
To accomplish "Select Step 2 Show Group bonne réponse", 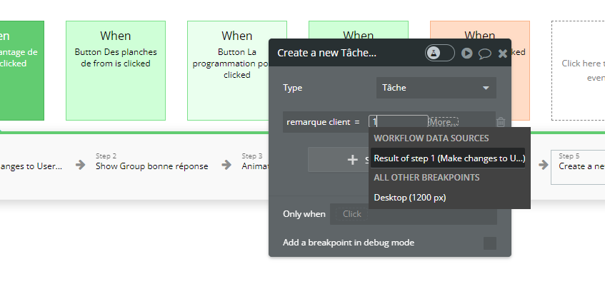I will click(152, 162).
